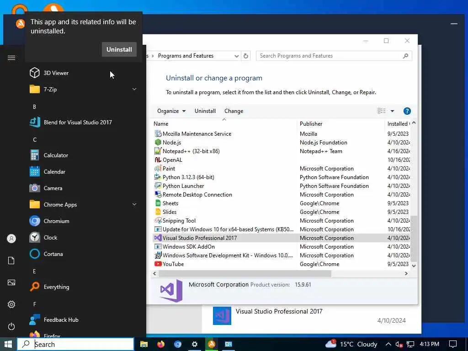Viewport: 468px width, 351px height.
Task: Click the search magnifier in Programs and Features
Action: coord(405,56)
